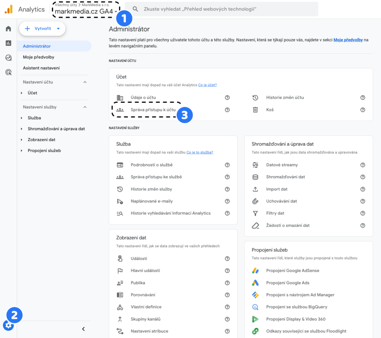Expand the Zobrazení dat tree item
381x338 pixels.
(22, 140)
